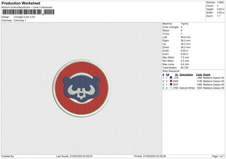This screenshot has height=159, width=226.
Task: Click the Left value 38.4 mm
Action: point(185,37)
